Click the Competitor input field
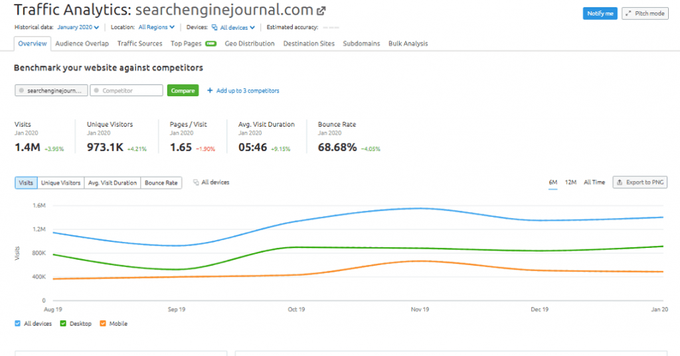680x356 pixels. pos(126,91)
